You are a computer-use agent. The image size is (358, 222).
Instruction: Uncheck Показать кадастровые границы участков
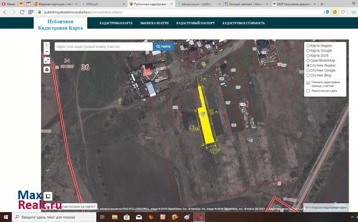[x=308, y=83]
